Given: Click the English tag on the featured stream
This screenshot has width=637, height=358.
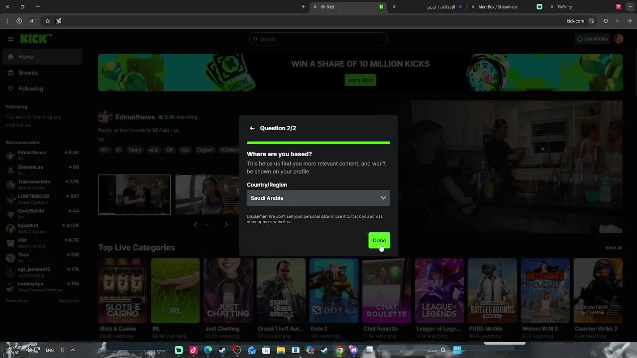Looking at the screenshot, I should 205,150.
